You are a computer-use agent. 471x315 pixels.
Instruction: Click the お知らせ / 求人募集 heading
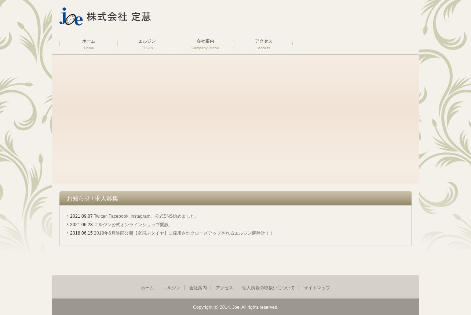point(92,199)
